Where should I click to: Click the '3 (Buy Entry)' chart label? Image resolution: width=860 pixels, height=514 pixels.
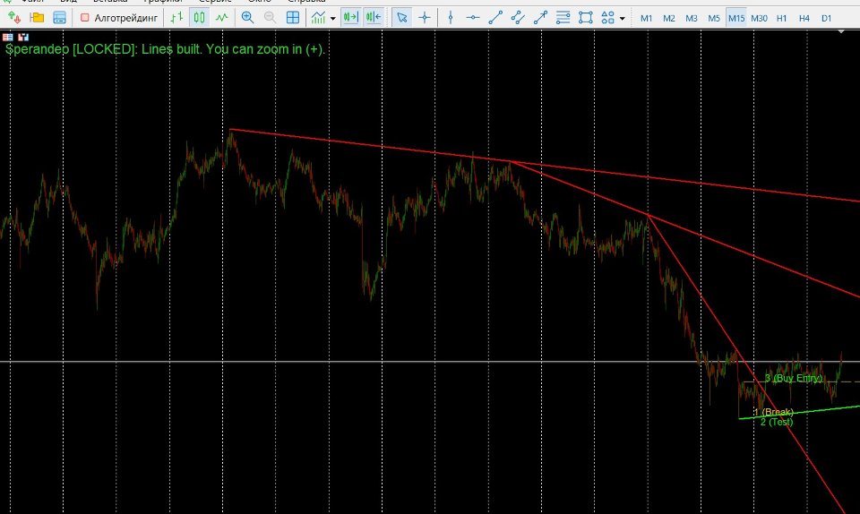tap(793, 378)
